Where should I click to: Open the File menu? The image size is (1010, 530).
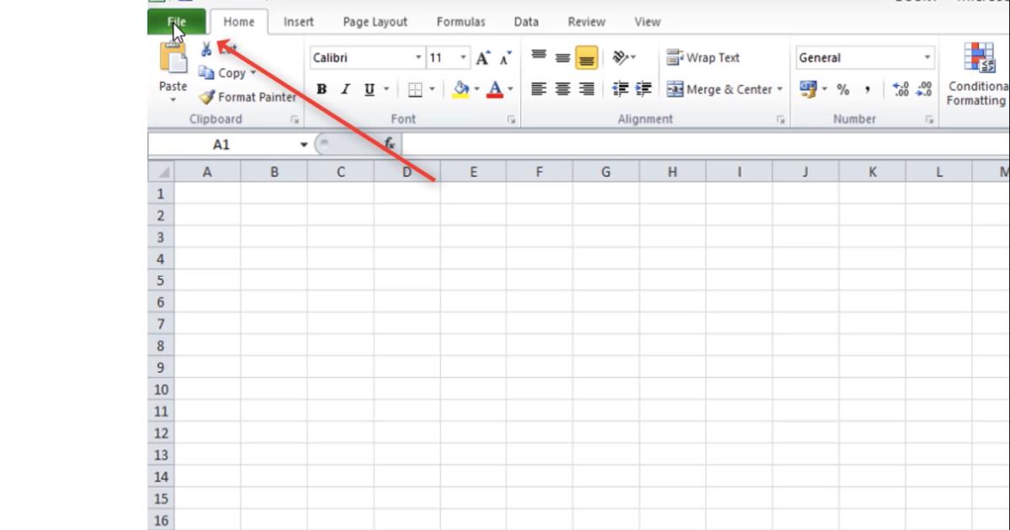[x=175, y=22]
